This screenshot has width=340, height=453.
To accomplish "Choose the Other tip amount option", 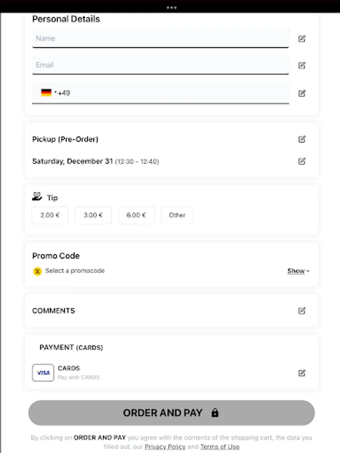I will (x=177, y=215).
